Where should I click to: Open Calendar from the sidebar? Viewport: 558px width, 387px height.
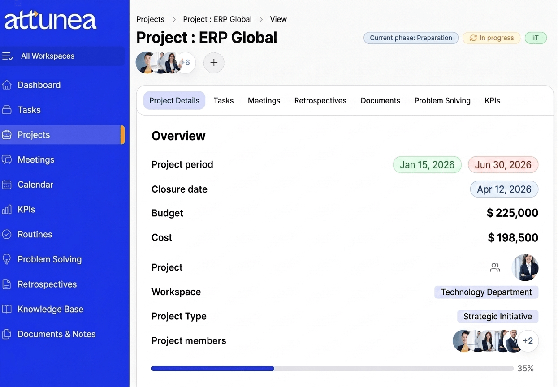(62, 185)
